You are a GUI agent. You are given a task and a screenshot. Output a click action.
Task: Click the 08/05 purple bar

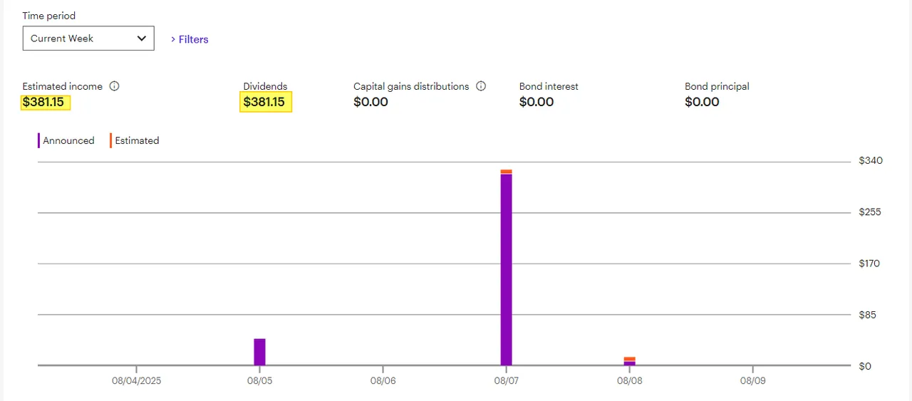(x=259, y=352)
